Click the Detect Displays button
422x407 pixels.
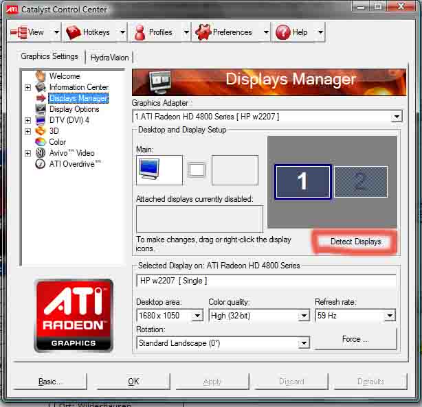[x=355, y=242]
